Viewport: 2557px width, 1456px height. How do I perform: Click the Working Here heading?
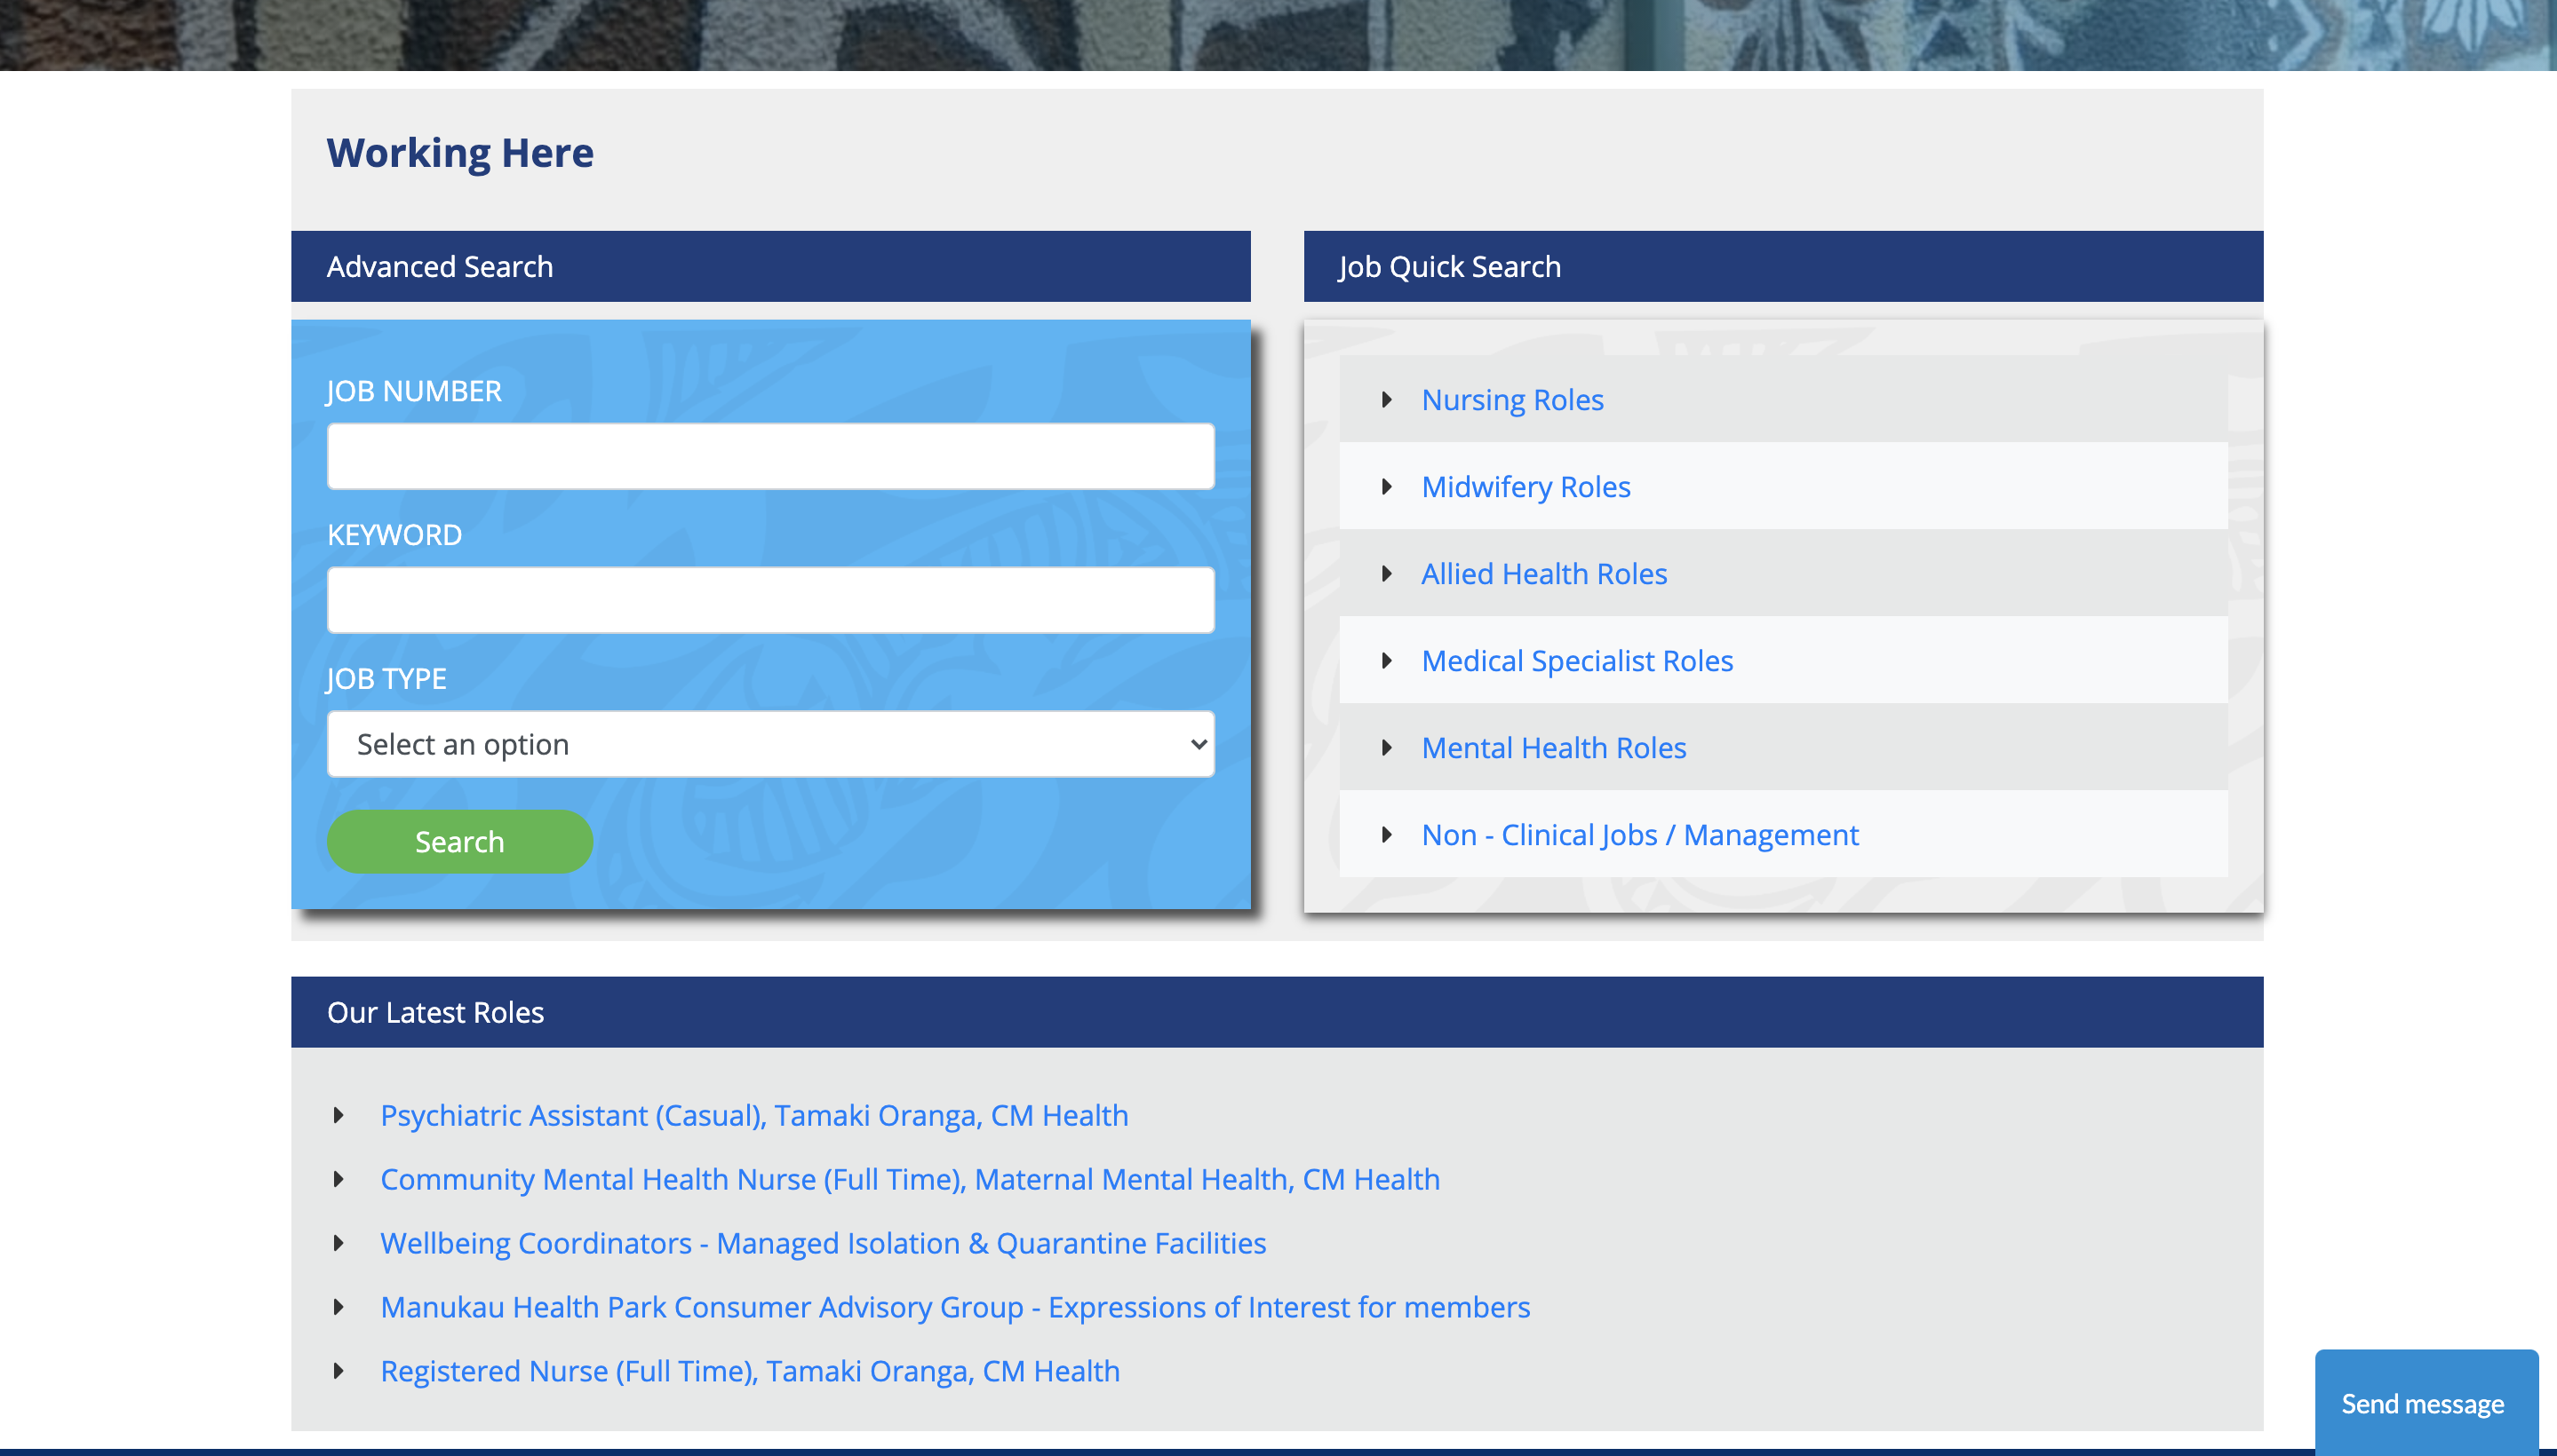(459, 153)
